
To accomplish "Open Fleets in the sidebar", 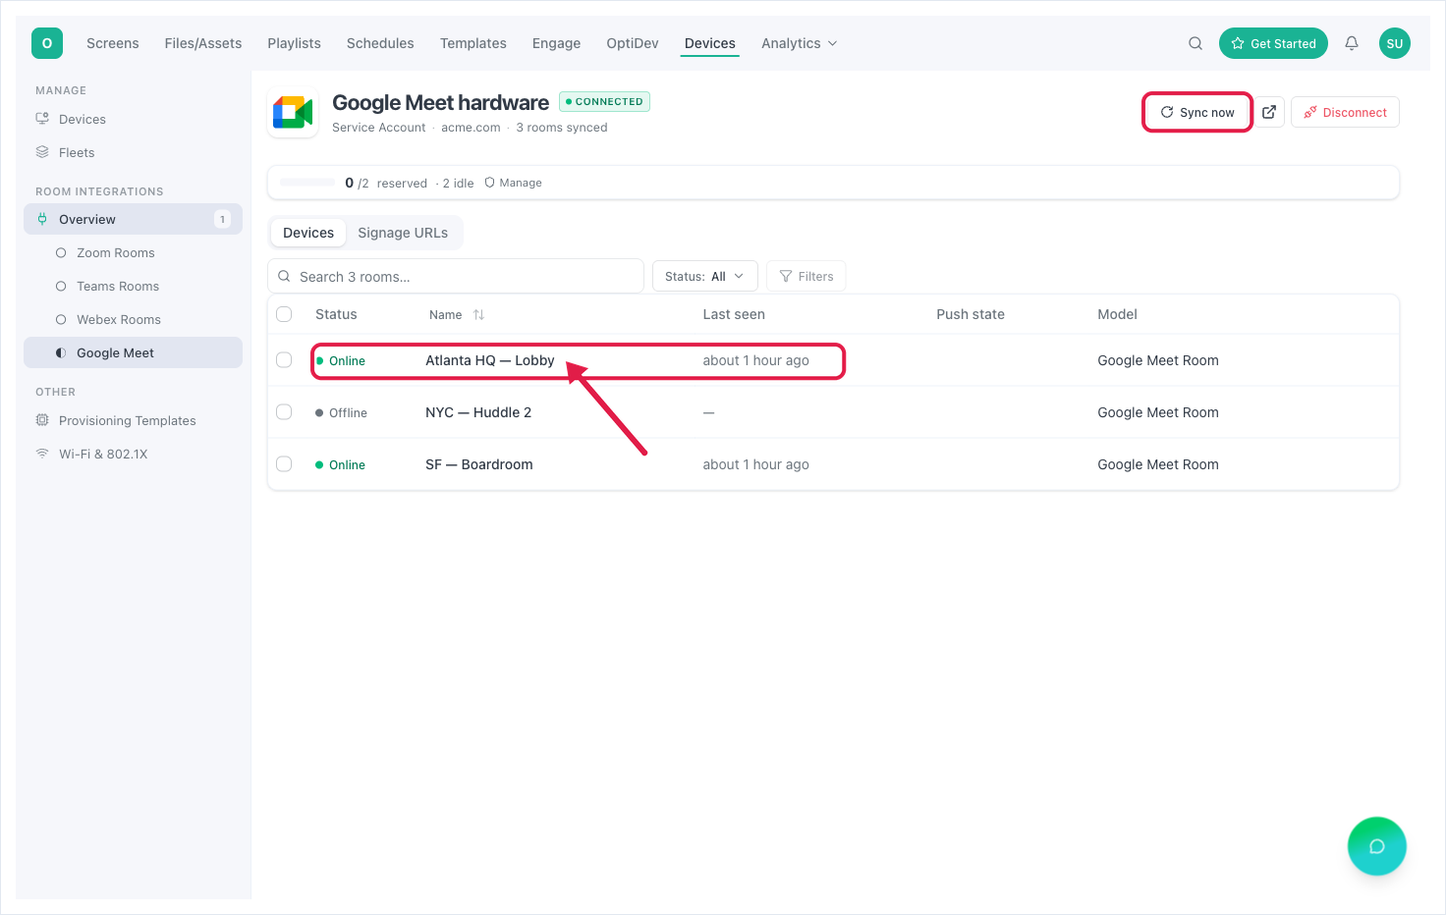I will point(134,152).
